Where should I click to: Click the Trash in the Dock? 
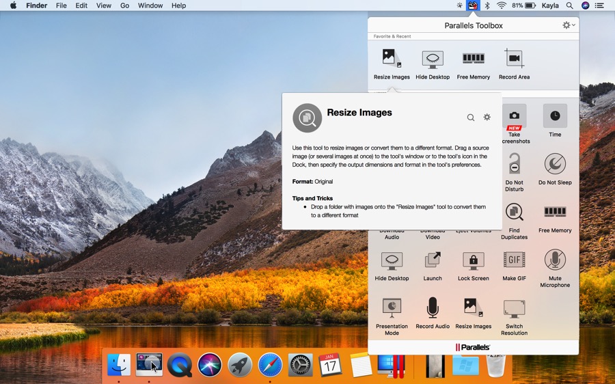[x=495, y=366]
